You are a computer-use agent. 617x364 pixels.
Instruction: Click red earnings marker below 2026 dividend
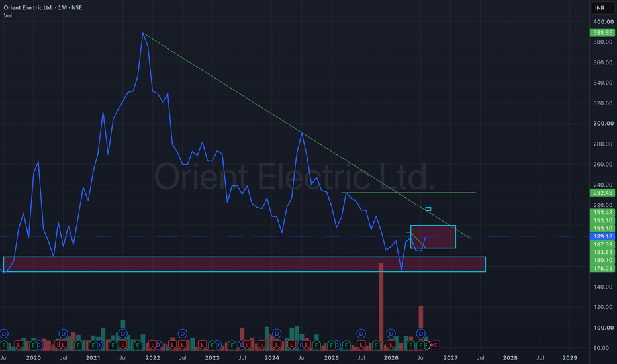click(x=391, y=345)
